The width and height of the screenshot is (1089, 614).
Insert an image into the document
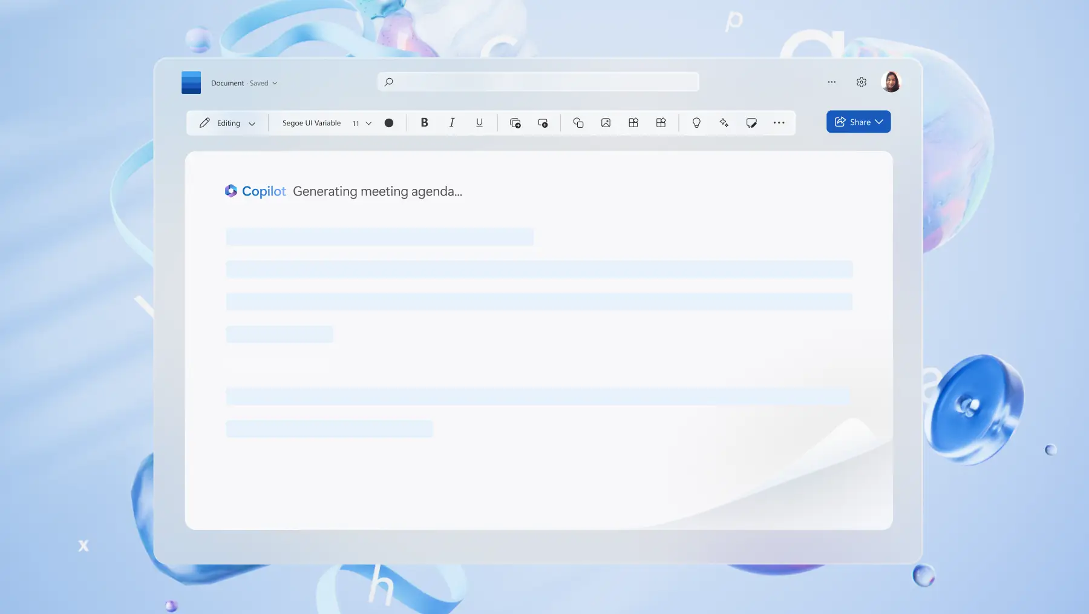point(606,122)
